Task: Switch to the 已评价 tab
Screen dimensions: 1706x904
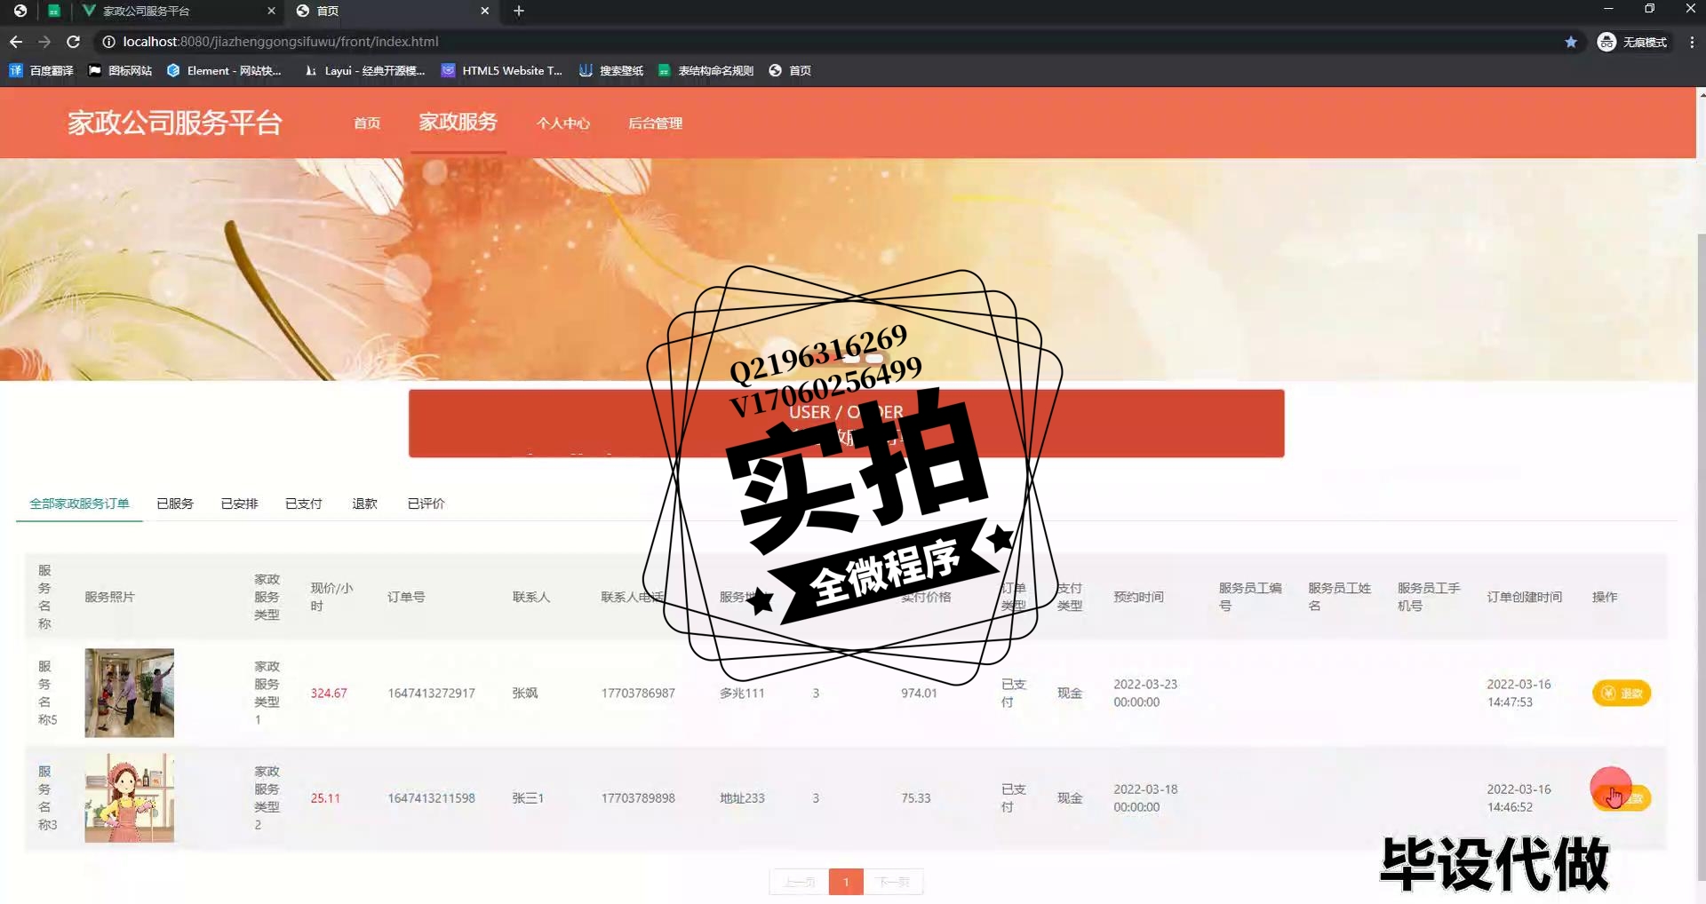Action: [x=426, y=504]
